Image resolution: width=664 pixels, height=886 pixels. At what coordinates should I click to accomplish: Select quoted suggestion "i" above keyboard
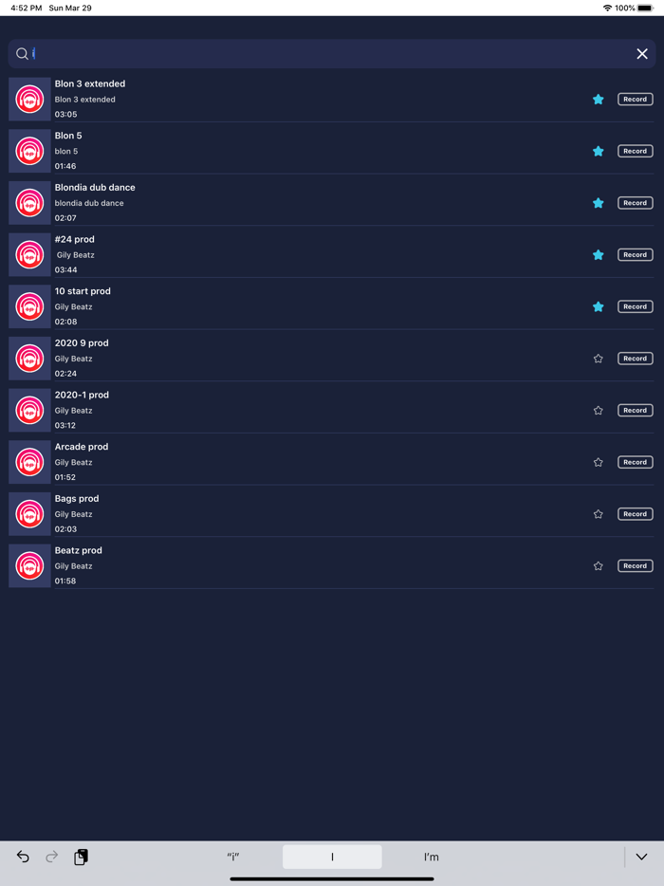(x=233, y=857)
